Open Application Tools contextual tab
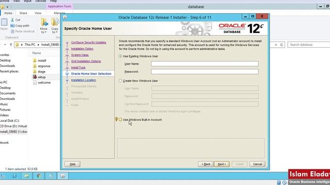This screenshot has height=185, width=330. tap(59, 6)
